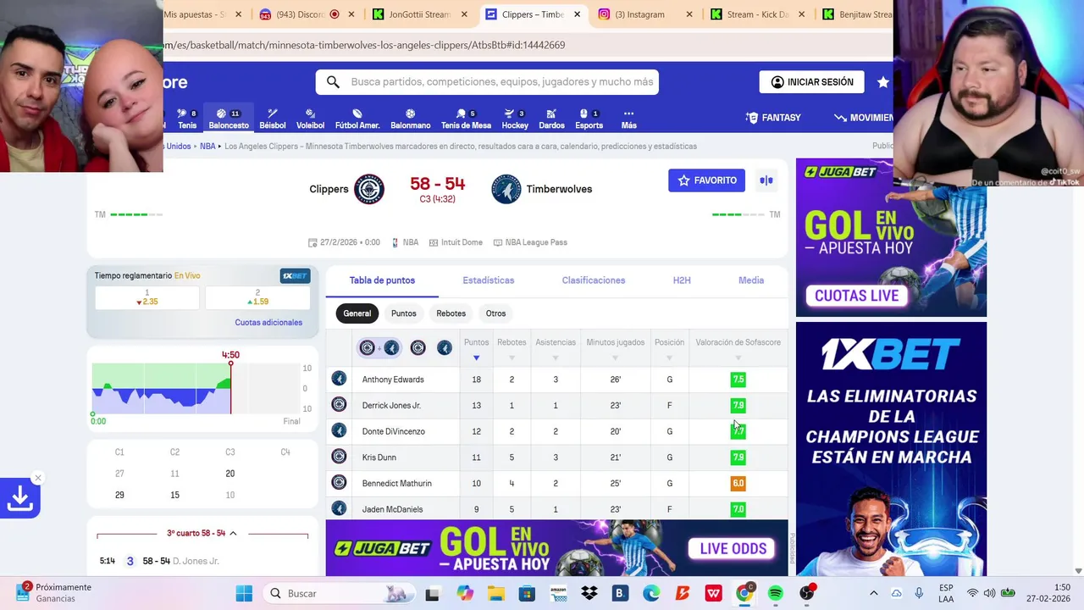
Task: Open the Dropbox taskbar icon
Action: (589, 593)
